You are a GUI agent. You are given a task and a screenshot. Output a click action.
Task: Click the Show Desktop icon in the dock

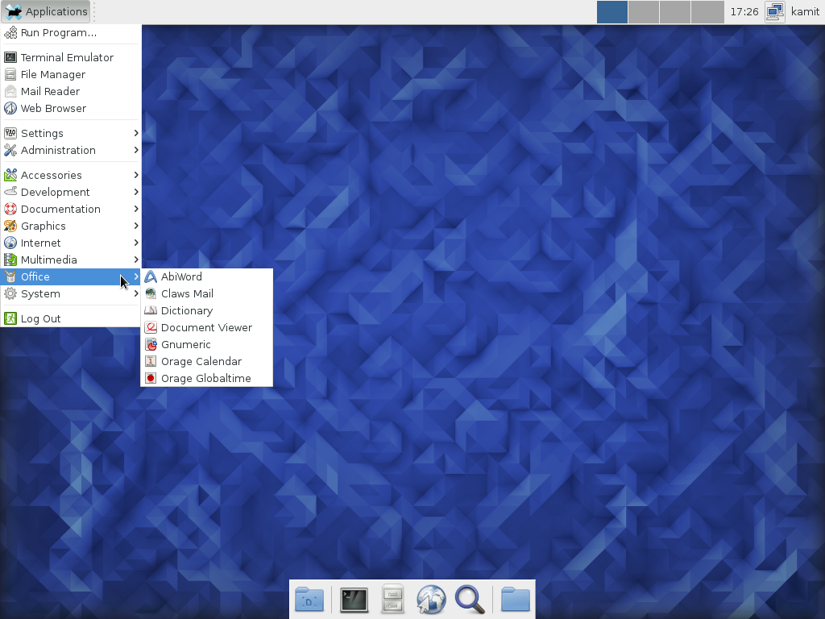pyautogui.click(x=309, y=600)
